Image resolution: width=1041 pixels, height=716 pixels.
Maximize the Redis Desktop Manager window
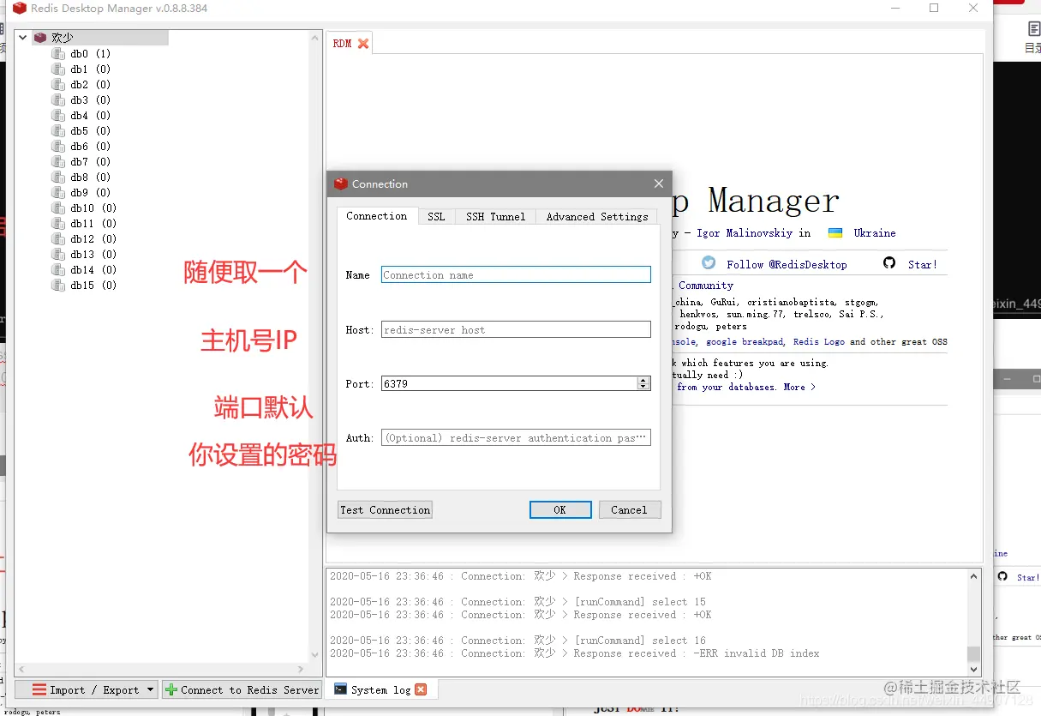pyautogui.click(x=934, y=9)
